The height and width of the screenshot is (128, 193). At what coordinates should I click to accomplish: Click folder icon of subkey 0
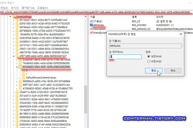click(x=23, y=71)
